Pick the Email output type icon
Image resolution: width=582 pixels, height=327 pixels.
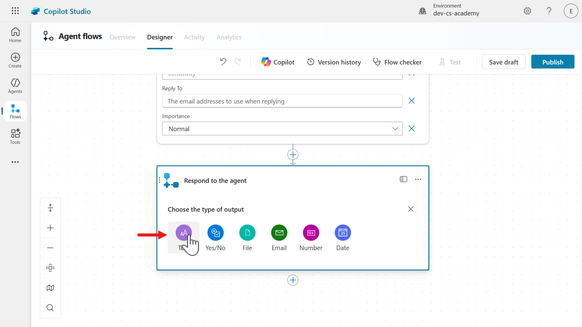(x=279, y=233)
